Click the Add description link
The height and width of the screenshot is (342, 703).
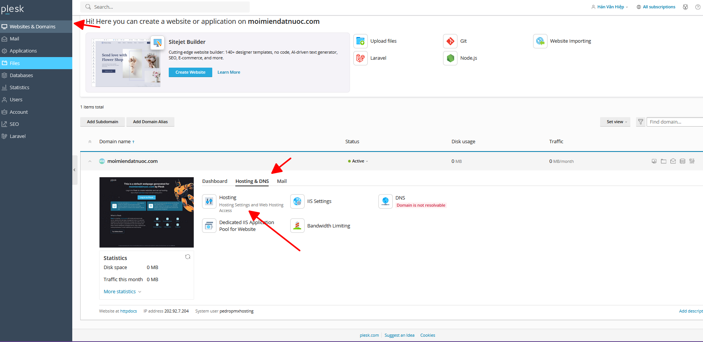click(x=691, y=311)
